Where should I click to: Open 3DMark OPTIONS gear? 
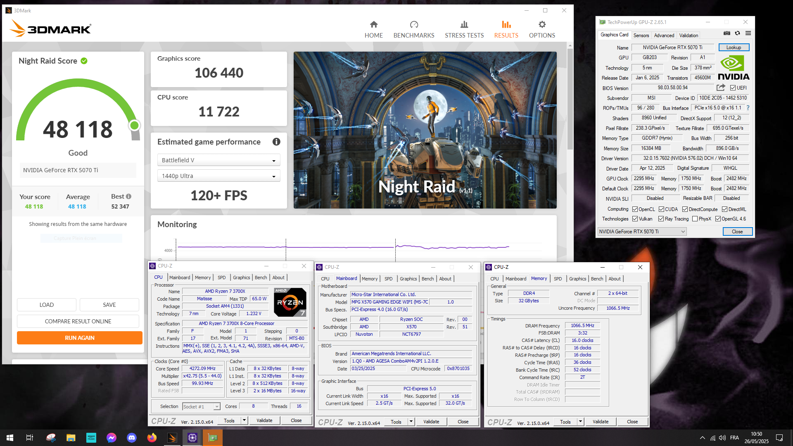tap(542, 29)
